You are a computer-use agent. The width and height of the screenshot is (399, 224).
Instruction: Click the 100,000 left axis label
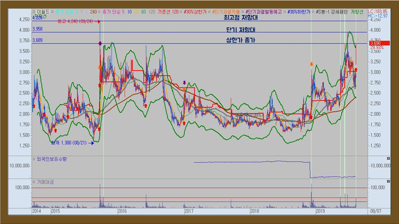point(22,188)
